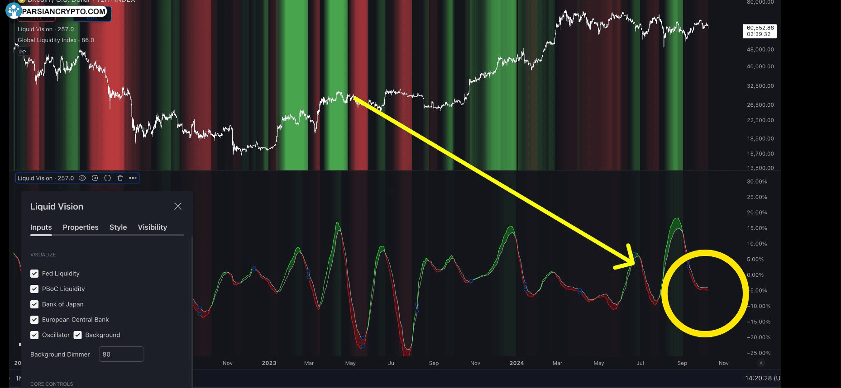
Task: Switch to the Inputs tab
Action: [41, 227]
